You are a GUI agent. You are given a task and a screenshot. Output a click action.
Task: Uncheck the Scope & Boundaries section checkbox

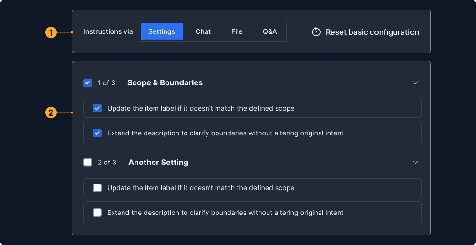tap(88, 83)
